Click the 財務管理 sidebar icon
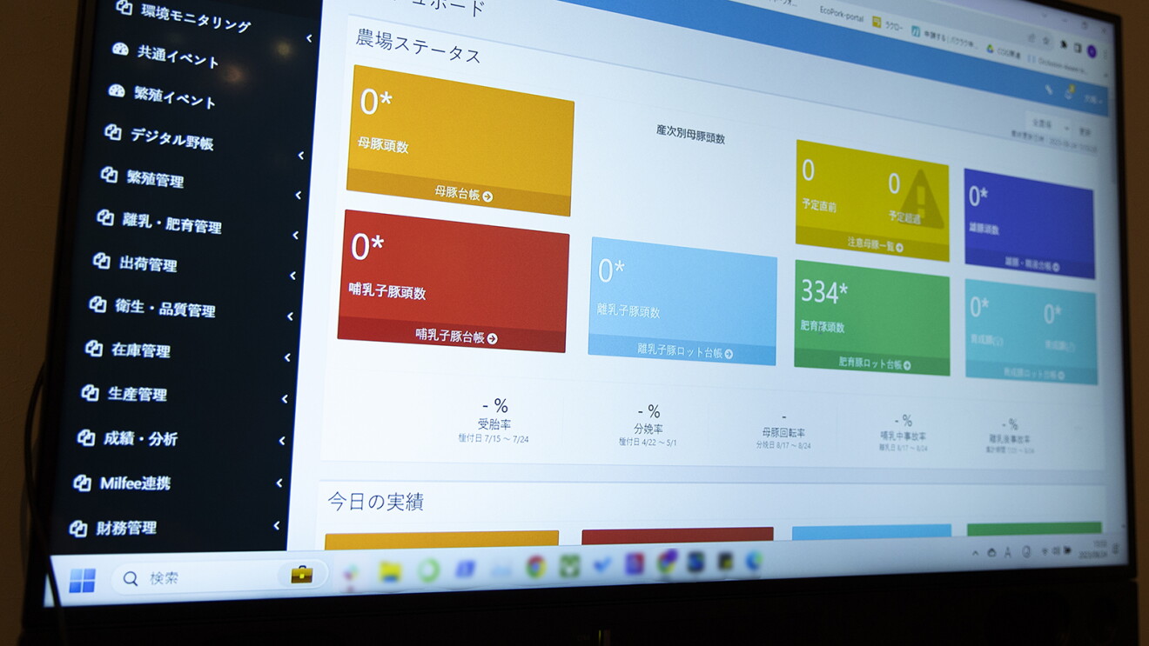 point(77,528)
